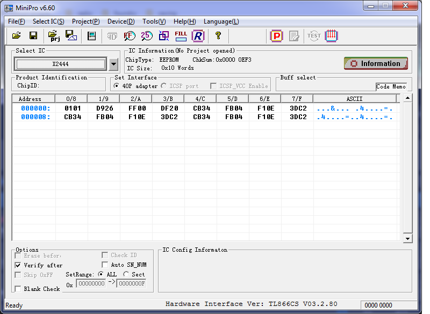
Task: Enable the Blank Check checkbox
Action: (x=18, y=289)
